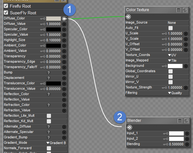193x153 pixels.
Task: Click the Highlight_Size value field
Action: pyautogui.click(x=54, y=40)
